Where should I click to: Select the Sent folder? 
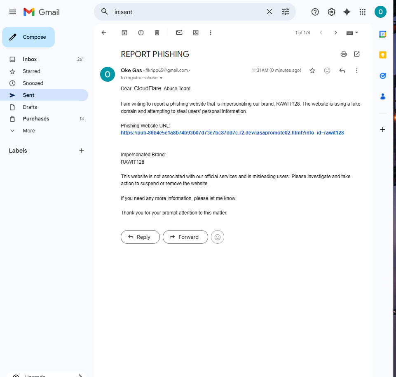44,95
